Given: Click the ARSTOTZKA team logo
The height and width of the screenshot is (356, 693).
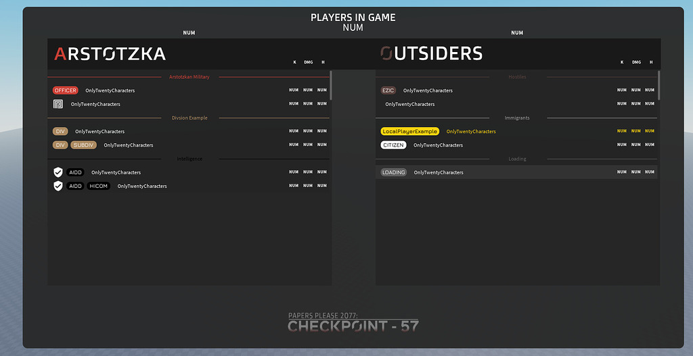Looking at the screenshot, I should point(110,54).
